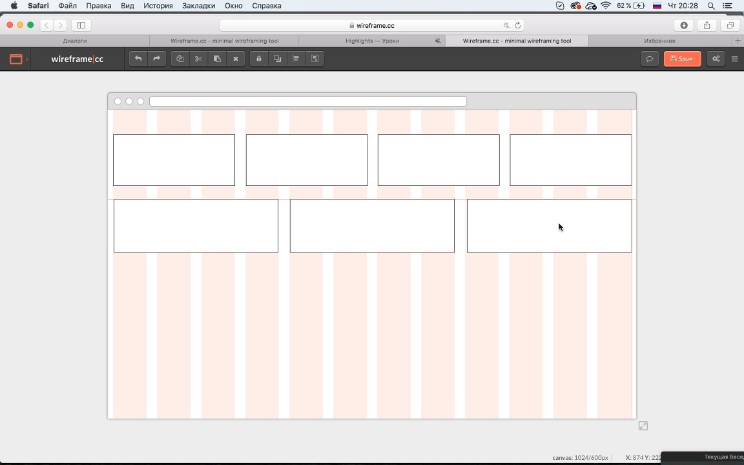Open the История menu
Image resolution: width=744 pixels, height=465 pixels.
point(158,6)
